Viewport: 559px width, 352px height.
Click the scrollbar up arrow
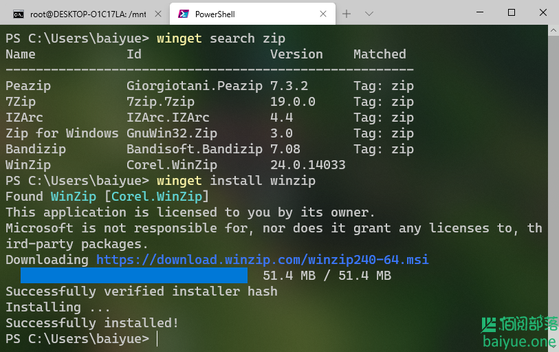pos(553,30)
